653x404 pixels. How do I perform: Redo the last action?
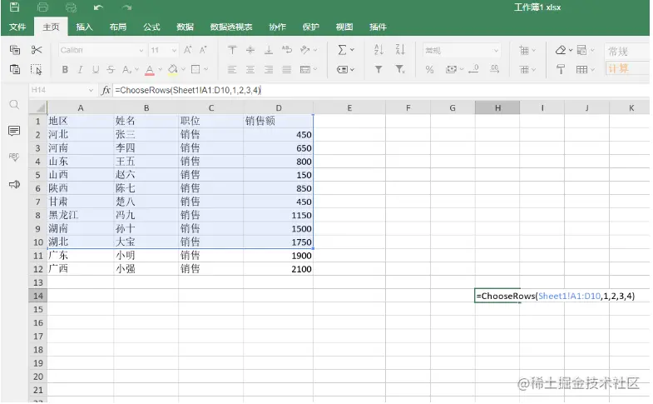[127, 7]
